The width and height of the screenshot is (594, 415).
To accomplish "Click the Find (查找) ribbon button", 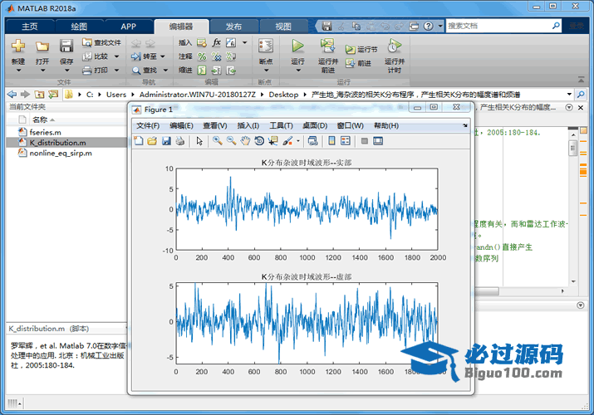I will 145,70.
